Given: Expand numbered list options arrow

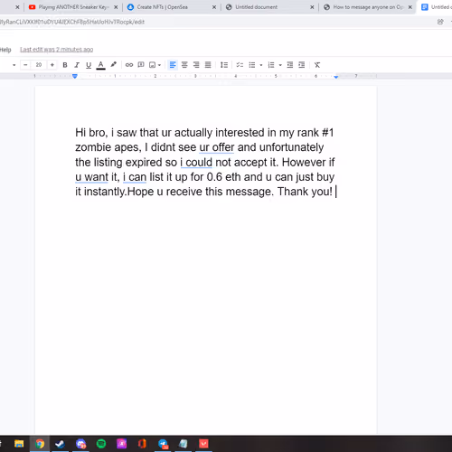Looking at the screenshot, I should tap(280, 65).
